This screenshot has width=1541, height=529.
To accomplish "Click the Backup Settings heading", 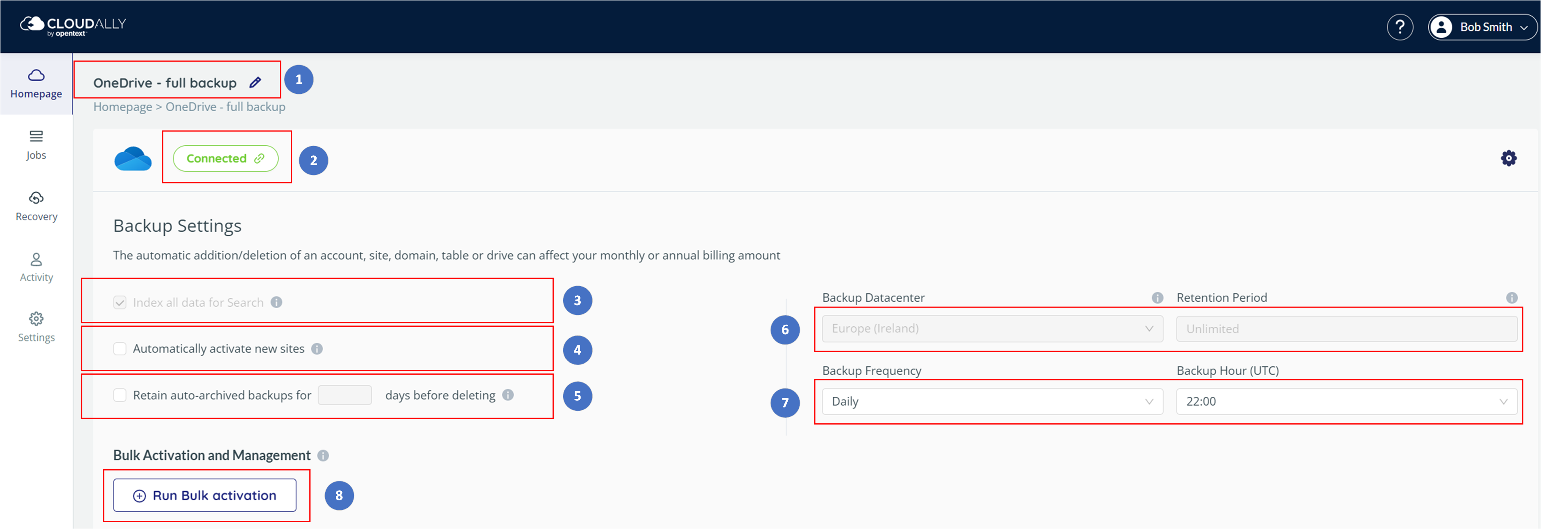I will tap(177, 226).
